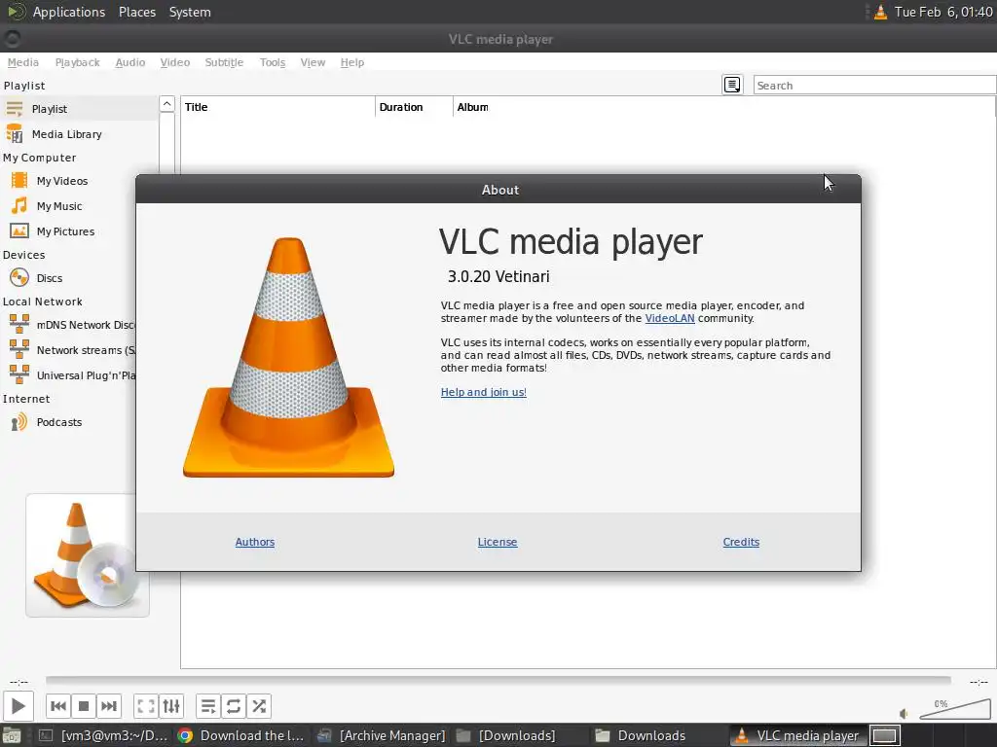Click the Stop playback button

[x=84, y=706]
